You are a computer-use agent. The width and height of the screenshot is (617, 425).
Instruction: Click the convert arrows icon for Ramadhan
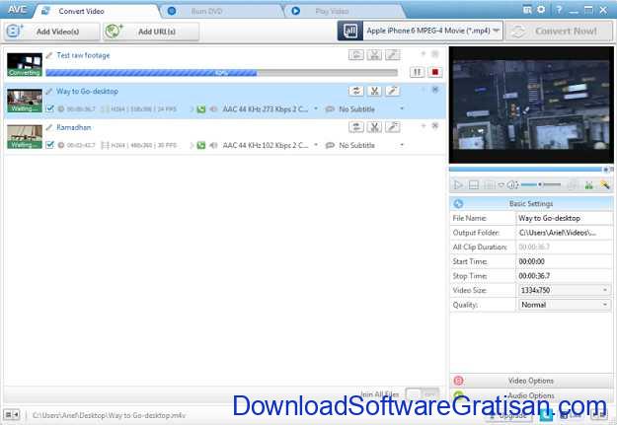(356, 127)
